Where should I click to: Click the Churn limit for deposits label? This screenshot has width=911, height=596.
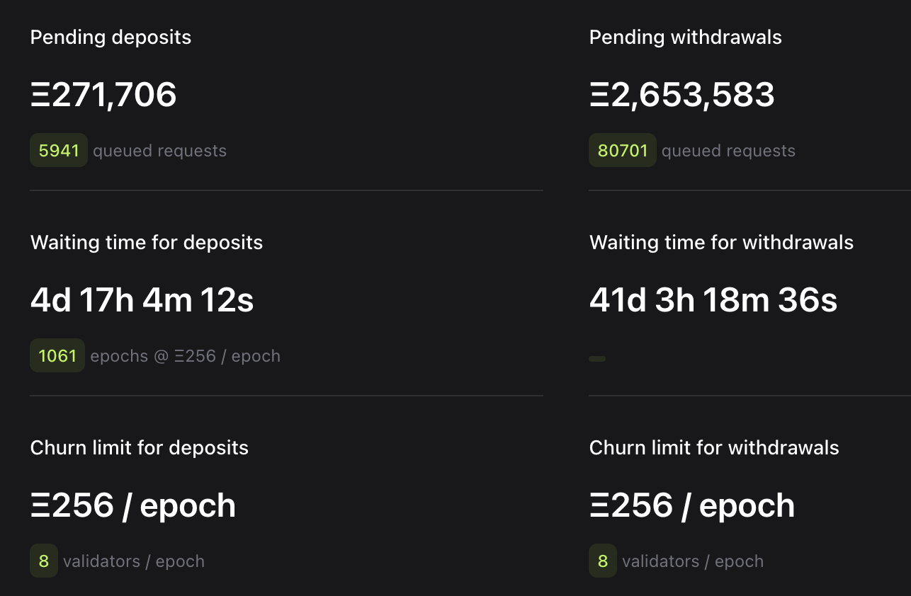[x=139, y=448]
